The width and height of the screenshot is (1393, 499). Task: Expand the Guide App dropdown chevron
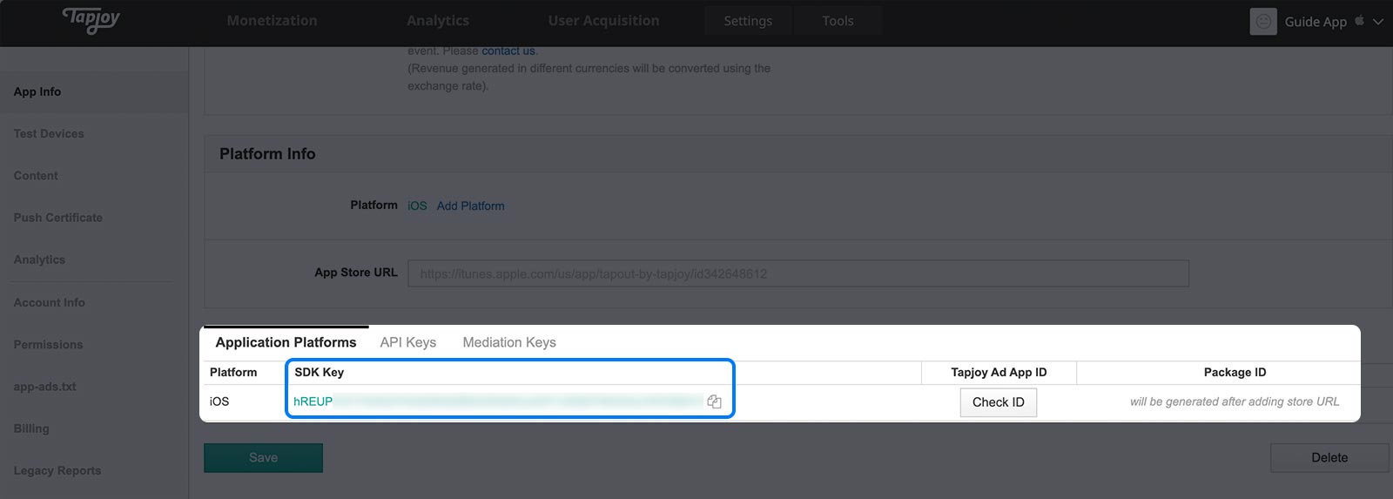pos(1378,22)
